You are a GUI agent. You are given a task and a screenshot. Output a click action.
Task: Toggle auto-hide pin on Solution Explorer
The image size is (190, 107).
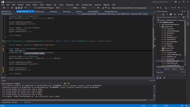tap(183, 11)
